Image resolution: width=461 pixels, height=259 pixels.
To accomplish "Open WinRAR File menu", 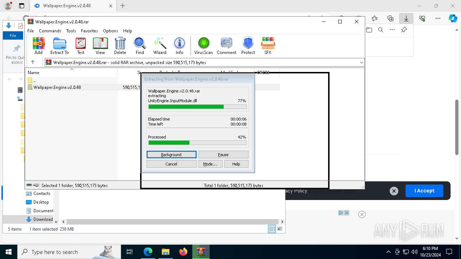I will (31, 31).
